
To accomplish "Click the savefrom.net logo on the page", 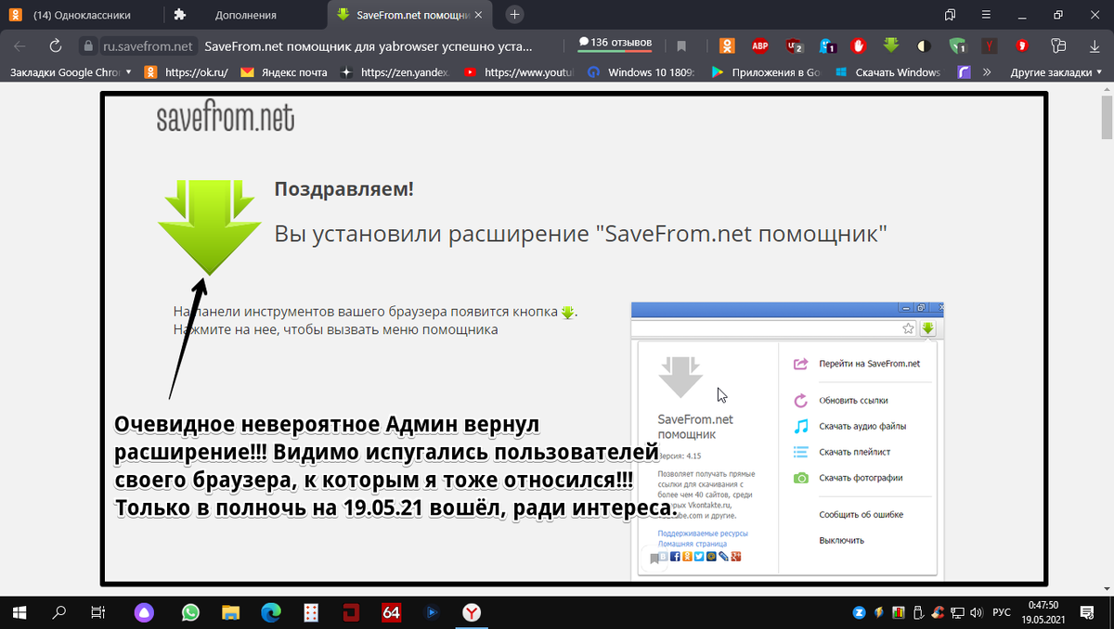I will [226, 117].
